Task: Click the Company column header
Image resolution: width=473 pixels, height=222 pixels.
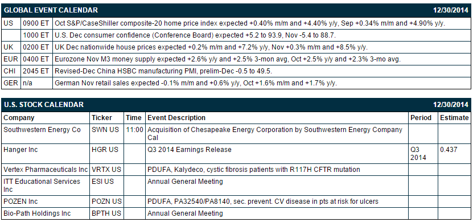Action: pyautogui.click(x=19, y=118)
